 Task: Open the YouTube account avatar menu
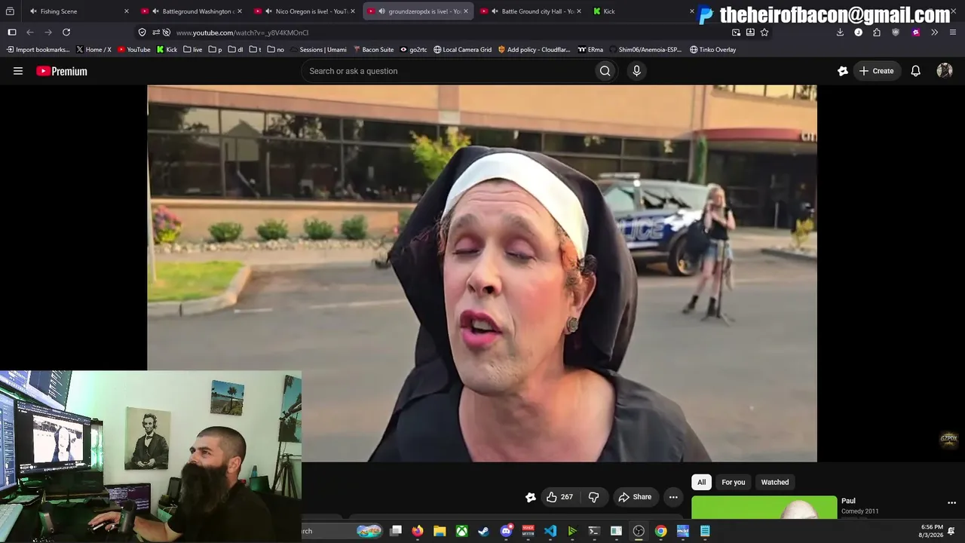pos(945,71)
